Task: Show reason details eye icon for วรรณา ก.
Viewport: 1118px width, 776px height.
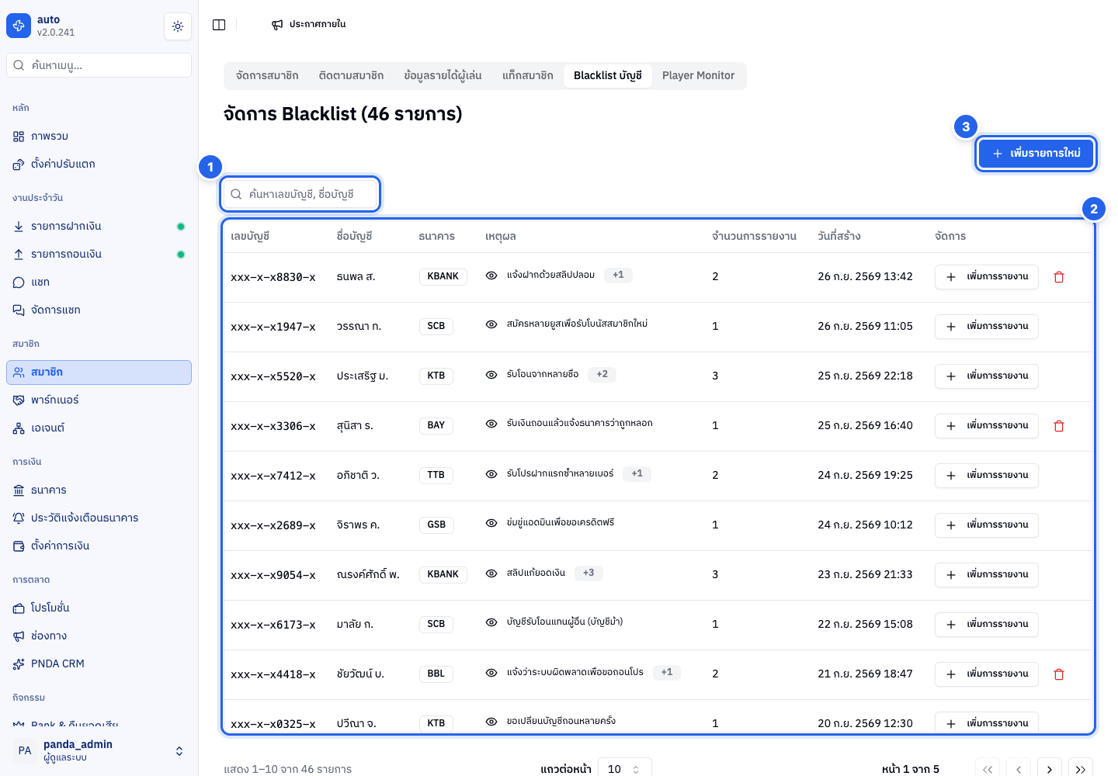Action: (491, 324)
